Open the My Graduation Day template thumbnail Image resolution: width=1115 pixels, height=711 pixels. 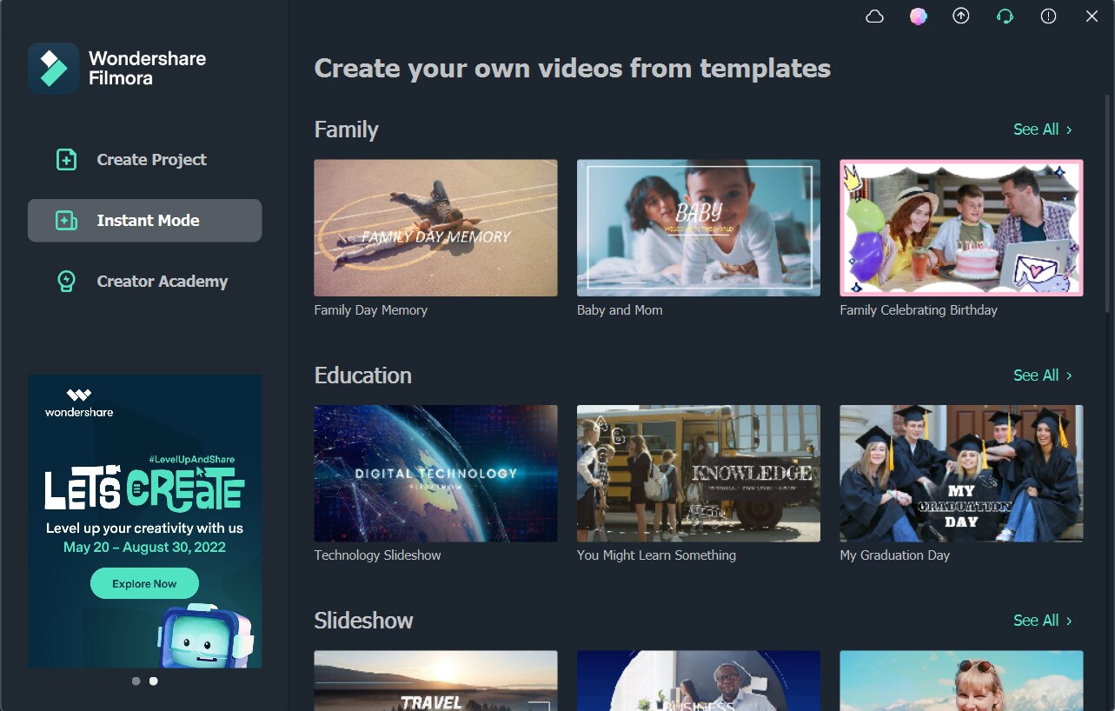coord(961,474)
